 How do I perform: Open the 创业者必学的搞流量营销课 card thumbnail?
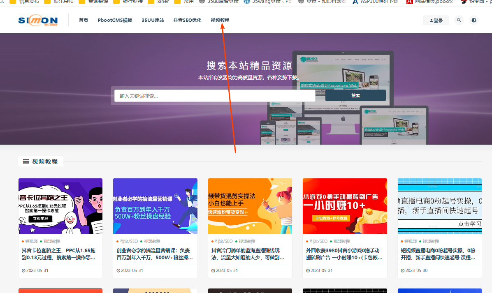click(x=155, y=206)
